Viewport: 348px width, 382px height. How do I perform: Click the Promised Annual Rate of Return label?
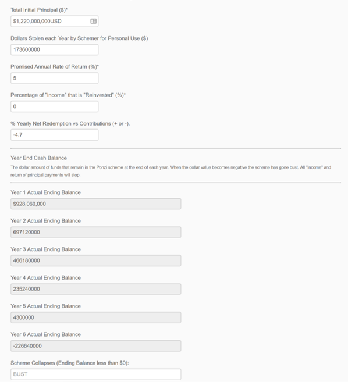[55, 67]
